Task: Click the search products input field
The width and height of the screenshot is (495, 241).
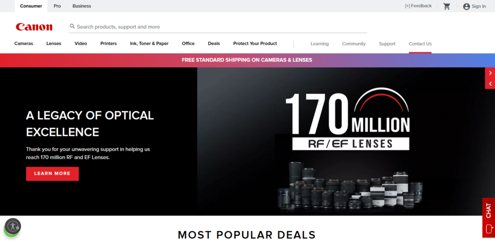Action: pos(218,27)
